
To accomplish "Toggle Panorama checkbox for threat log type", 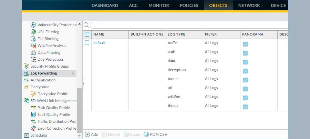I will point(245,107).
